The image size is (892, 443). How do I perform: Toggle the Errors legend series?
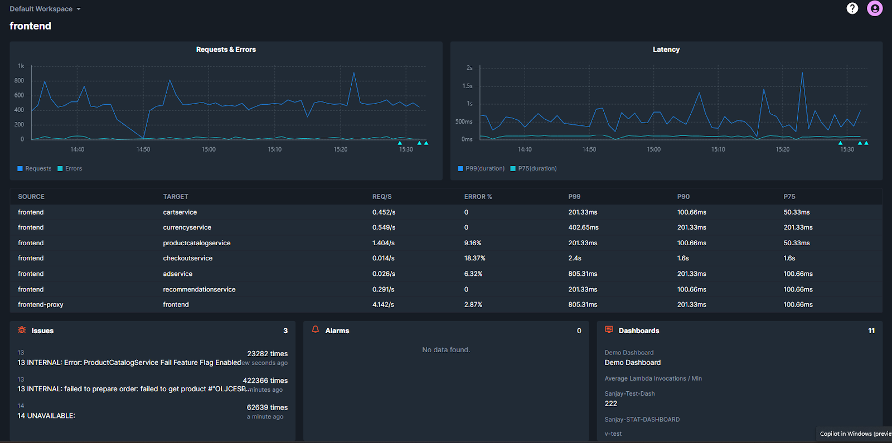[x=70, y=168]
